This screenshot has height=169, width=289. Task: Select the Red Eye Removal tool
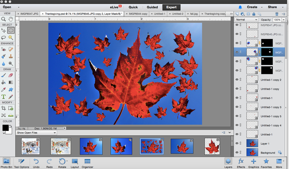[4, 49]
